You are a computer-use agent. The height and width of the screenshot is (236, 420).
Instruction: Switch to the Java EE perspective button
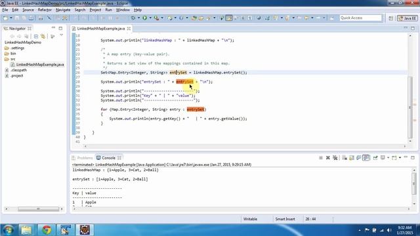[408, 18]
